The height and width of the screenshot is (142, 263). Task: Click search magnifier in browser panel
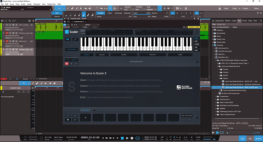tap(261, 21)
